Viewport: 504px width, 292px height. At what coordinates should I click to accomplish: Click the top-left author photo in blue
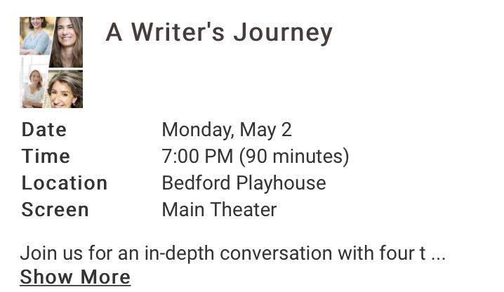pyautogui.click(x=34, y=36)
